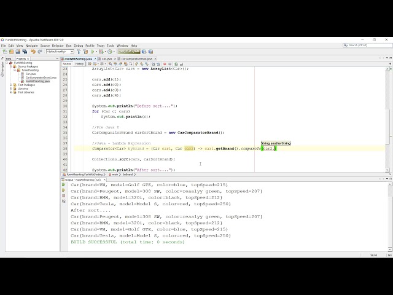The image size is (393, 295).
Task: Collapse the Source Packages node
Action: pos(11,66)
